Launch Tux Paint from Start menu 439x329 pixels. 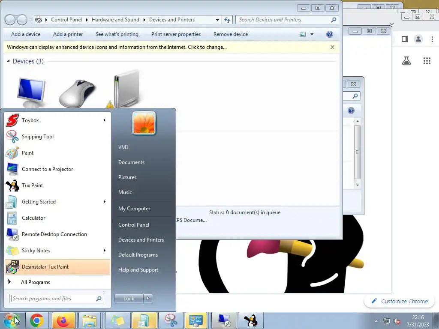click(x=57, y=185)
